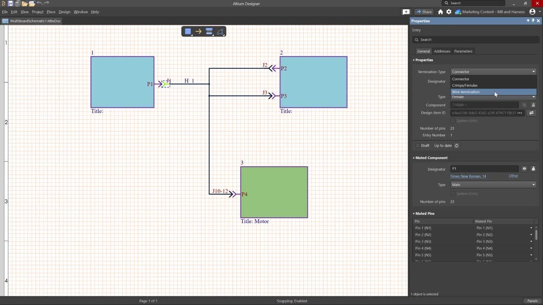The height and width of the screenshot is (305, 543).
Task: Switch to the Parameters tab
Action: pos(463,51)
